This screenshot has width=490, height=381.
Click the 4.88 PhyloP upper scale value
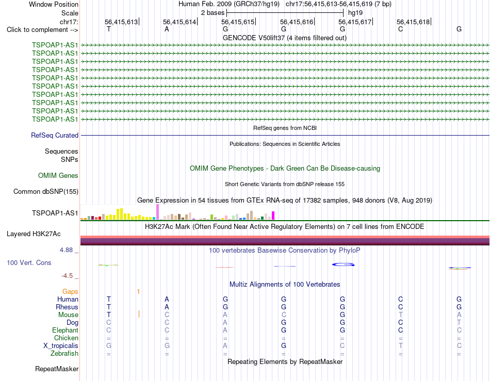coord(66,250)
